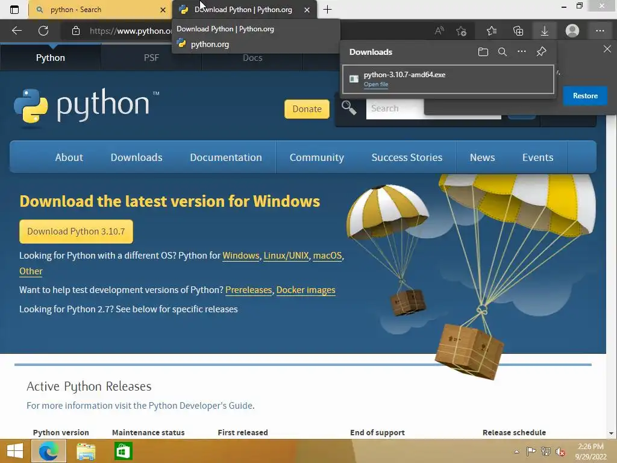Dismiss the restore notification with the X

[x=607, y=49]
